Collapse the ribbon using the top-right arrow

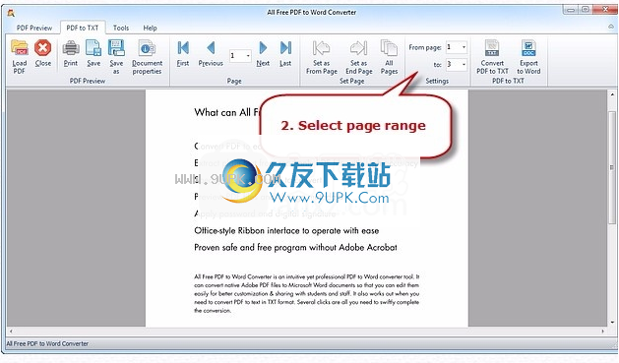coord(611,27)
